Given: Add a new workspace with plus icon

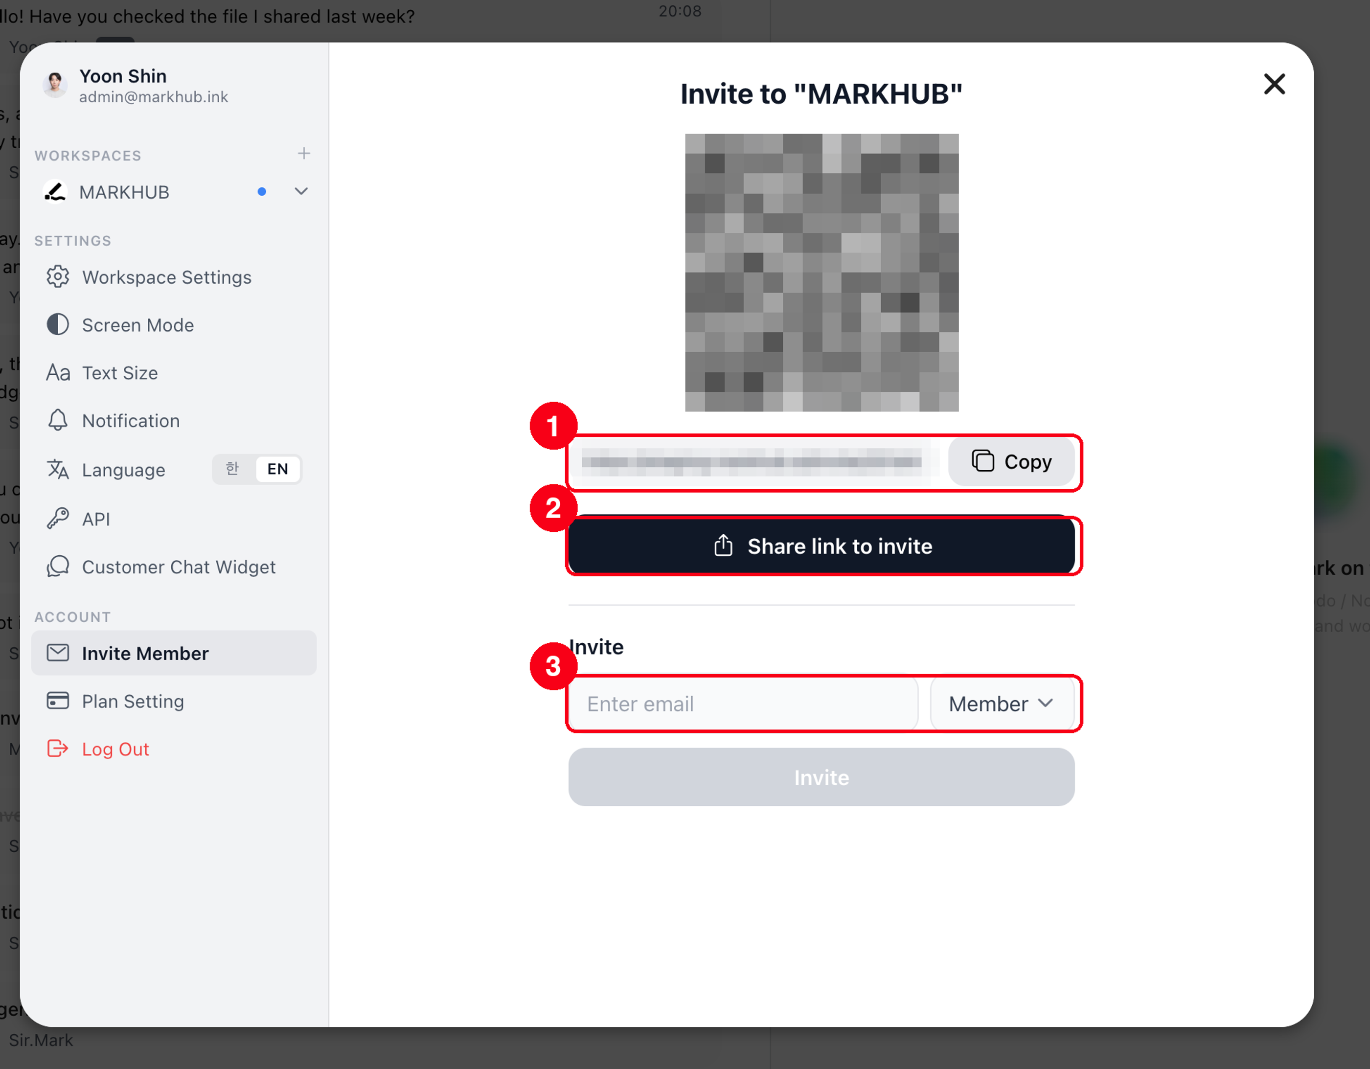Looking at the screenshot, I should (304, 154).
